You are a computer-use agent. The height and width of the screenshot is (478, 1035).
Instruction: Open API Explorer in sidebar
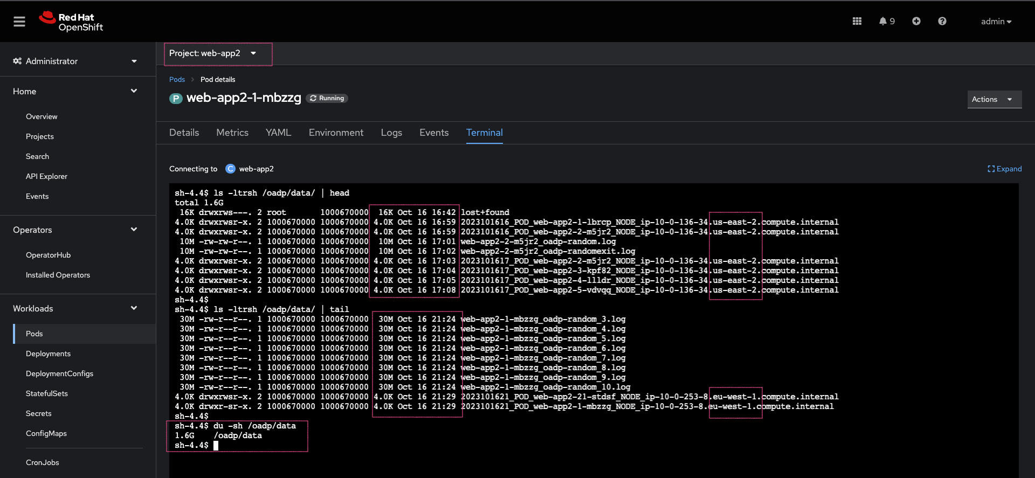[46, 177]
